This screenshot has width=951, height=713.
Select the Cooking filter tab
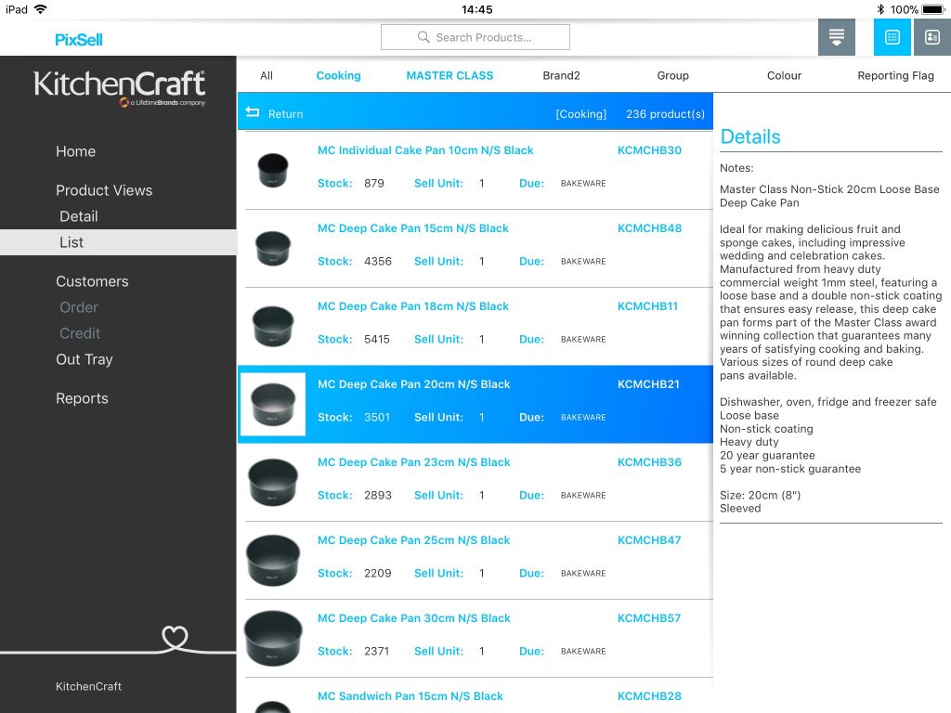click(x=338, y=75)
